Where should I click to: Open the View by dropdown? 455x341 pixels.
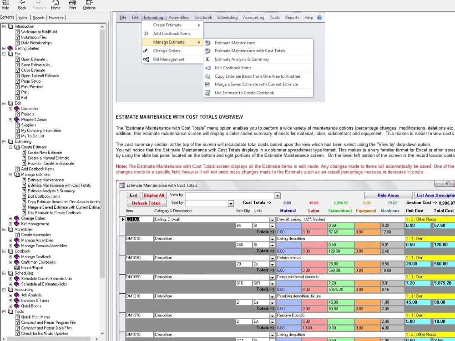coord(277,196)
